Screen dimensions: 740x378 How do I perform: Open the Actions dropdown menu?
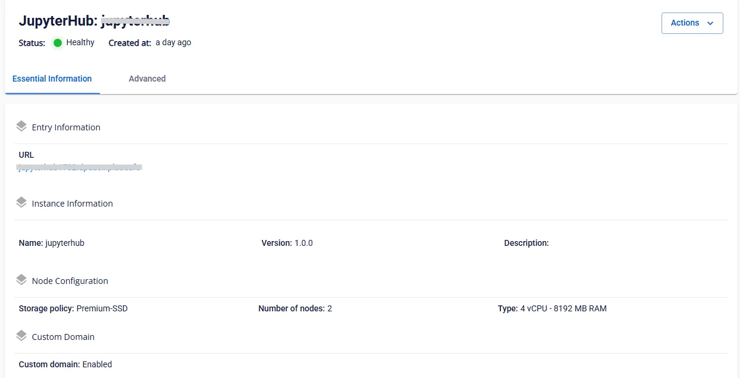692,23
